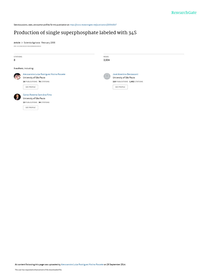Image resolution: width=207 pixels, height=276 pixels.
Task: Click the citations count of 8
Action: [x=15, y=60]
